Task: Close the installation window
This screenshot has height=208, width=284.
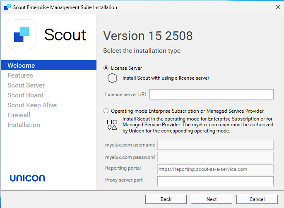Action: (x=277, y=7)
